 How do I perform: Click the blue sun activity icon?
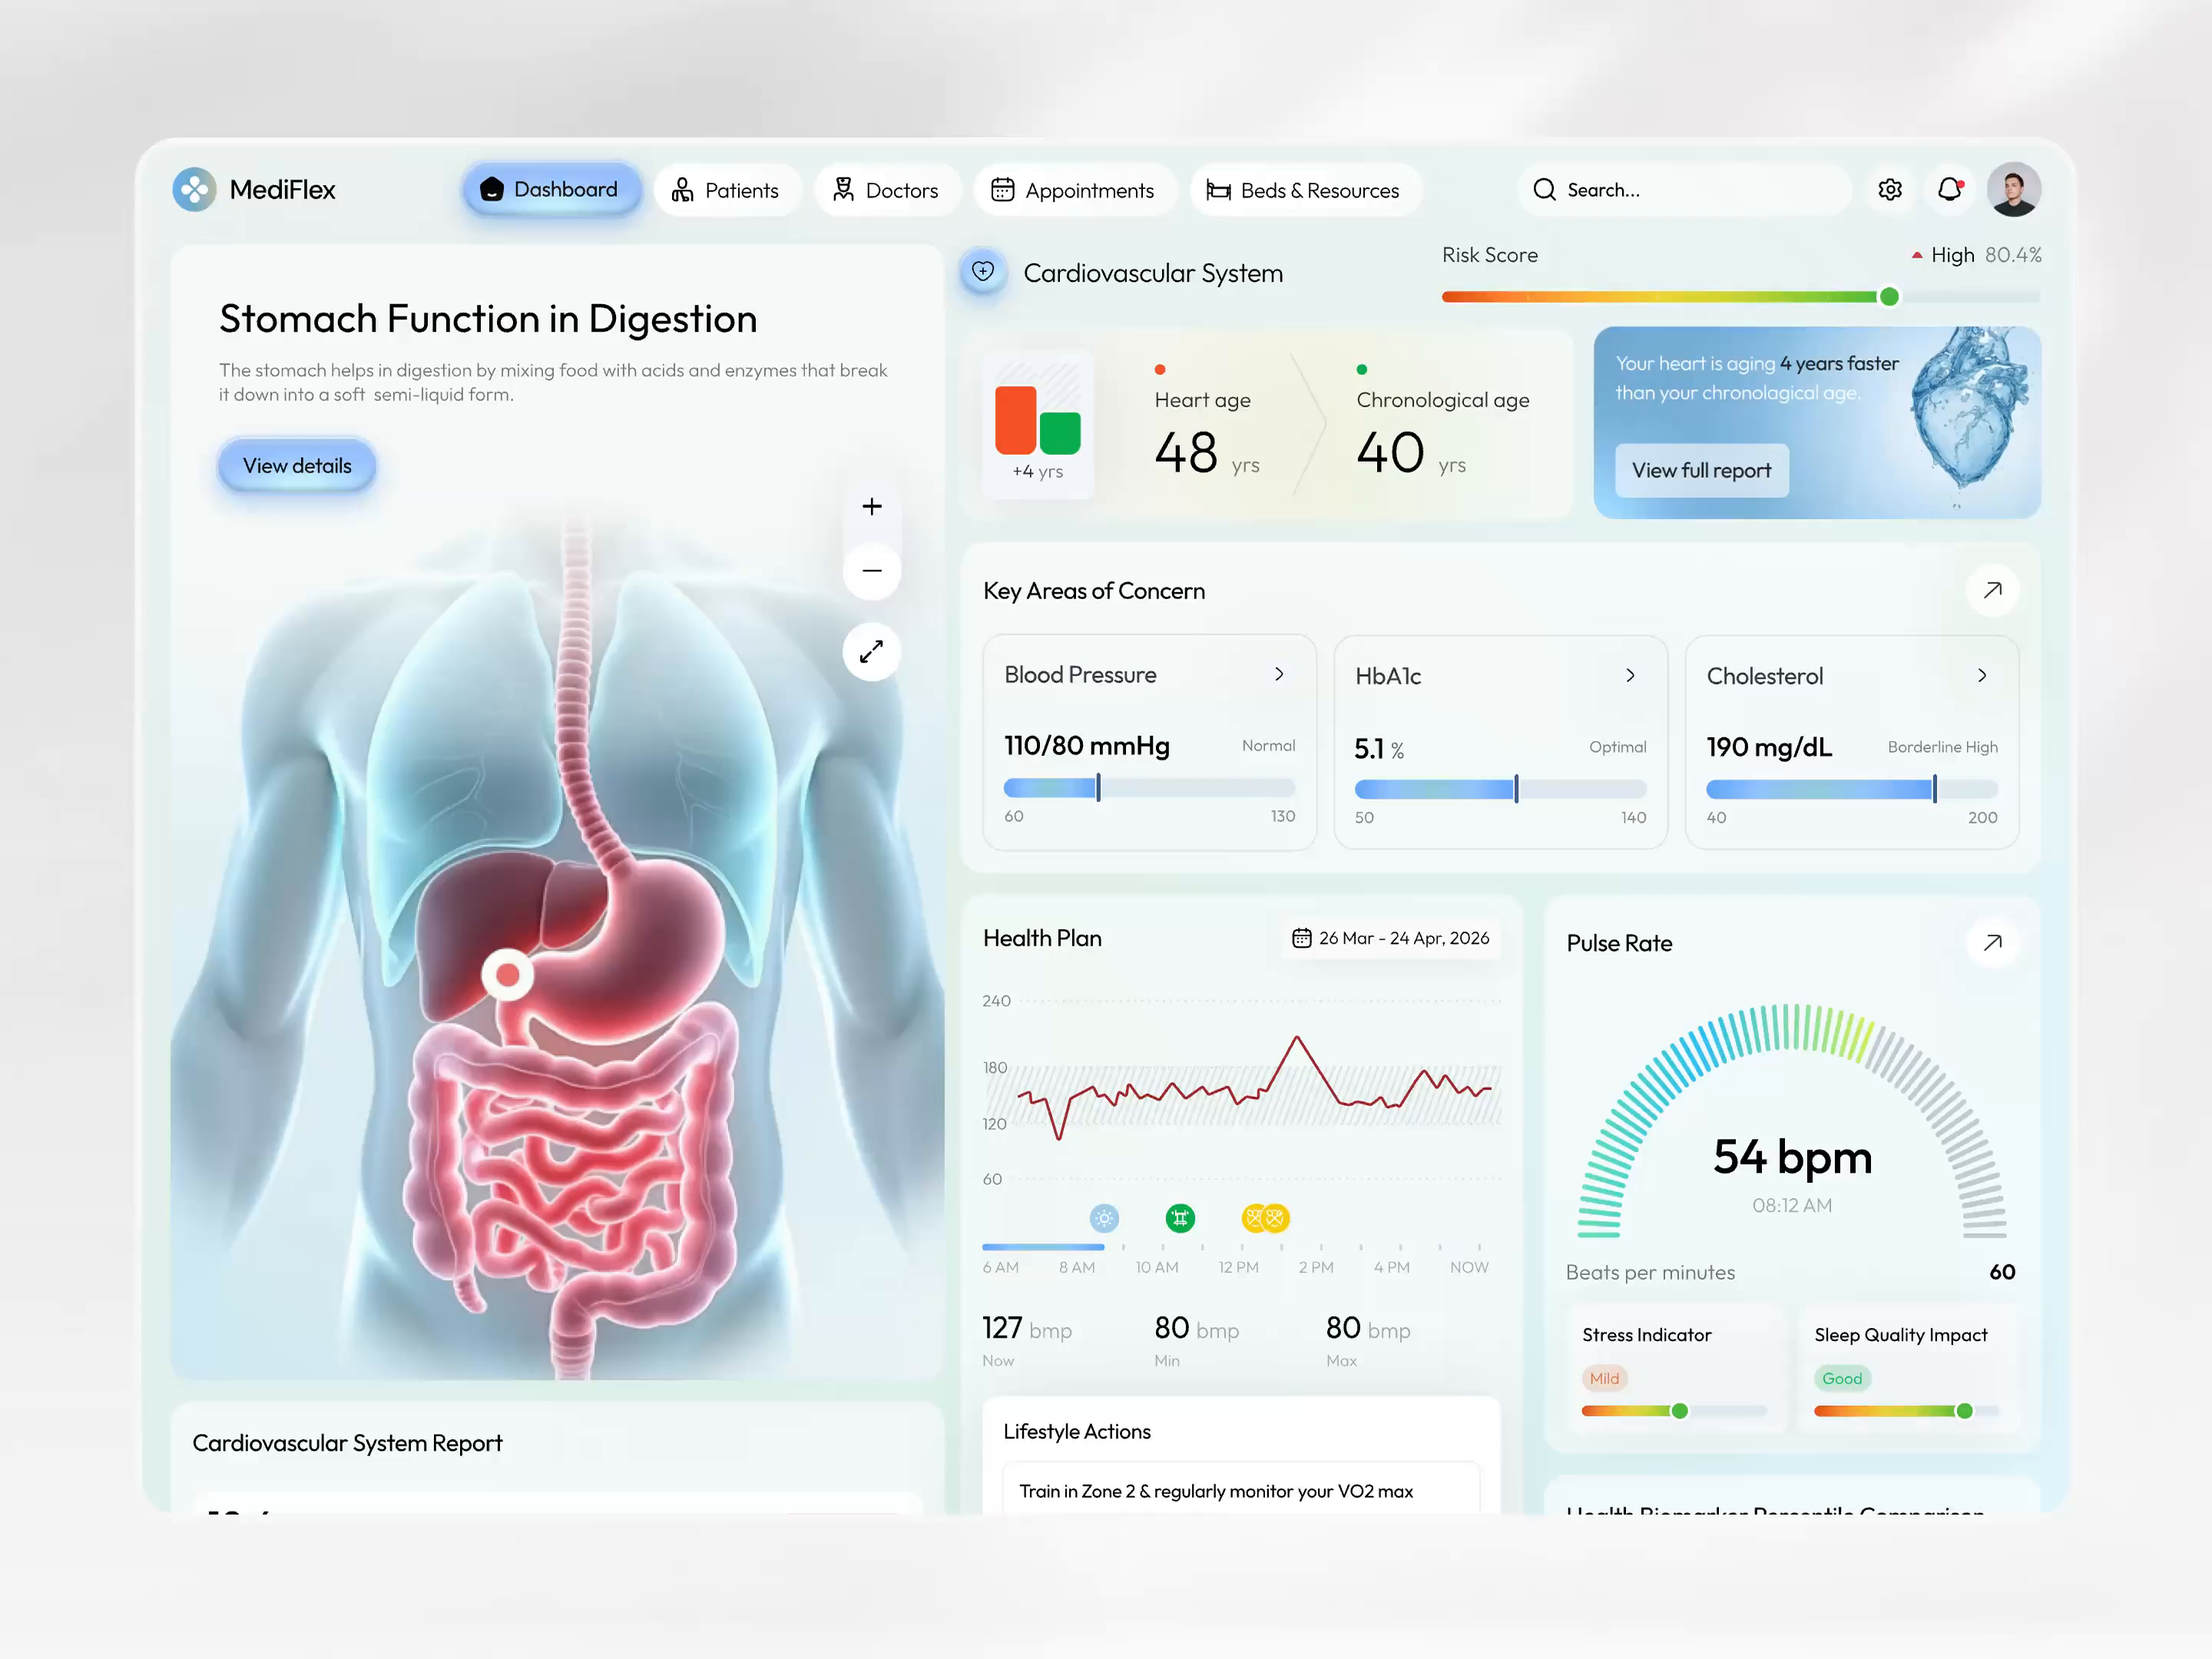[1104, 1218]
